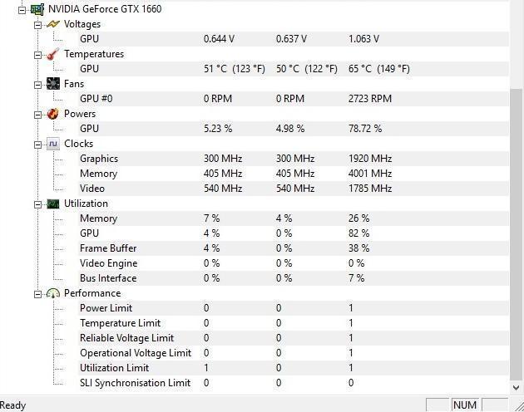The image size is (524, 412).
Task: Click the vertical scrollbar down arrow
Action: click(517, 388)
